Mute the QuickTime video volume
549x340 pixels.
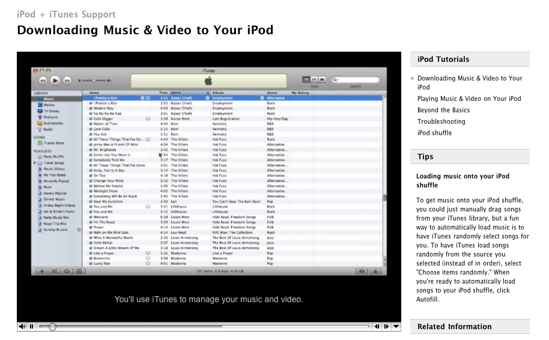click(x=22, y=327)
